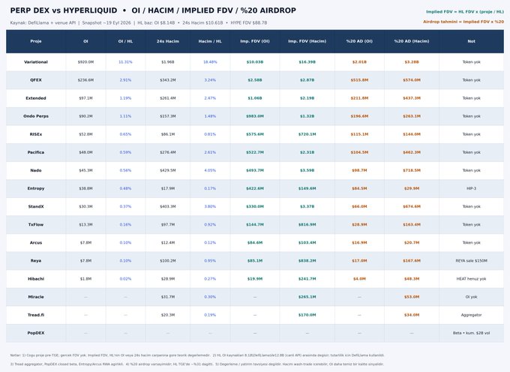Select the '24s Hacim' column header
The image size is (510, 372).
pos(168,41)
